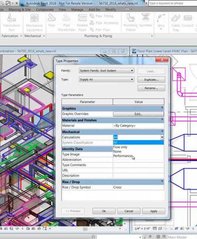Click the Rise / Drop Symbol value Cross
The image size is (197, 239).
[138, 187]
